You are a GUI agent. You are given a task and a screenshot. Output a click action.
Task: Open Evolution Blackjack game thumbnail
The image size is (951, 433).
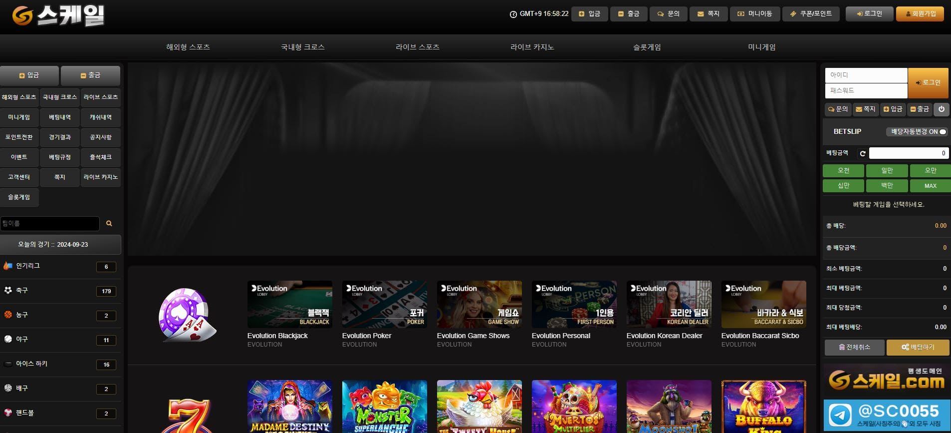coord(290,304)
